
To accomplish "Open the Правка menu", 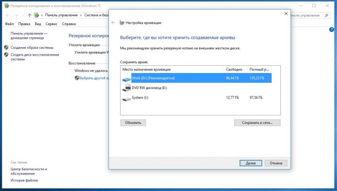I will (24, 24).
